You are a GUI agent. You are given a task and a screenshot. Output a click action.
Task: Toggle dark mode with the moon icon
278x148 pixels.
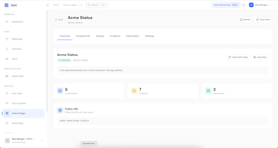244,5
